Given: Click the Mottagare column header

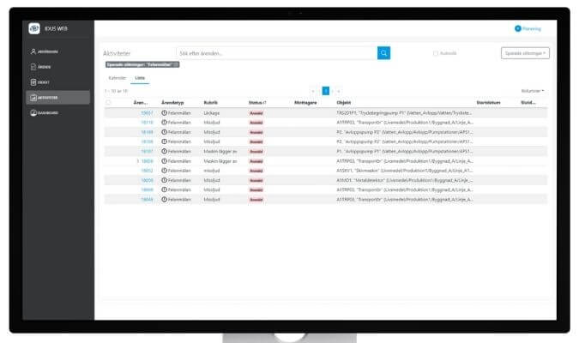Looking at the screenshot, I should 305,103.
